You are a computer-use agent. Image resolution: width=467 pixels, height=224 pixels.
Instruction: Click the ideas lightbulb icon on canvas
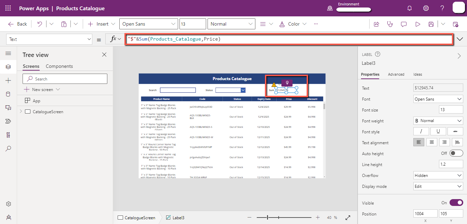tap(287, 83)
